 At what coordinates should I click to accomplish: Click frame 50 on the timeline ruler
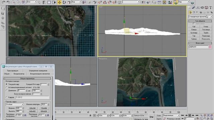click(x=96, y=112)
